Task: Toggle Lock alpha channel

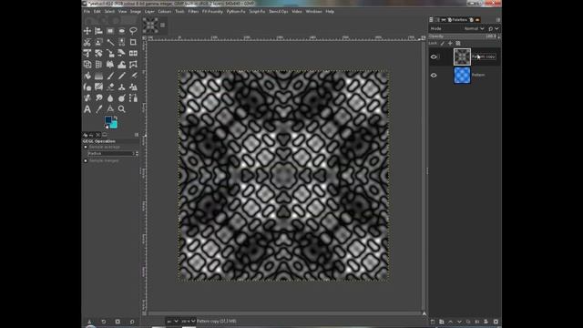Action: tap(458, 43)
